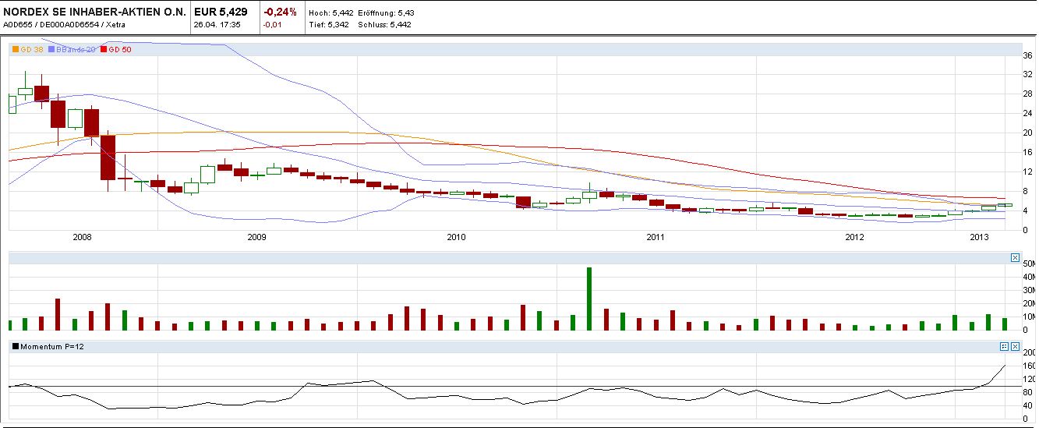Click the blue BBands 20 legend swatch
Viewport: 1039px width, 428px height.
pos(51,49)
